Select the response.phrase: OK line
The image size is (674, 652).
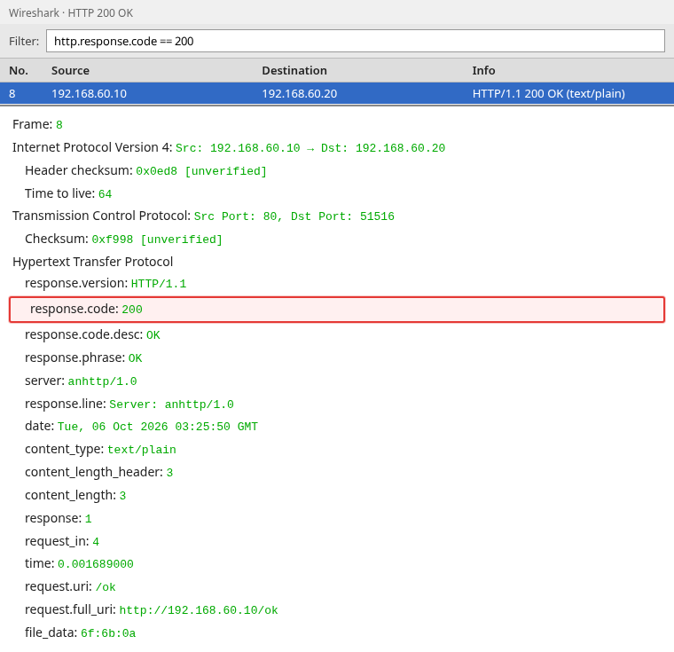pyautogui.click(x=83, y=357)
